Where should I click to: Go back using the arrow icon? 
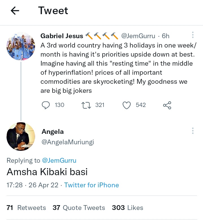point(15,11)
